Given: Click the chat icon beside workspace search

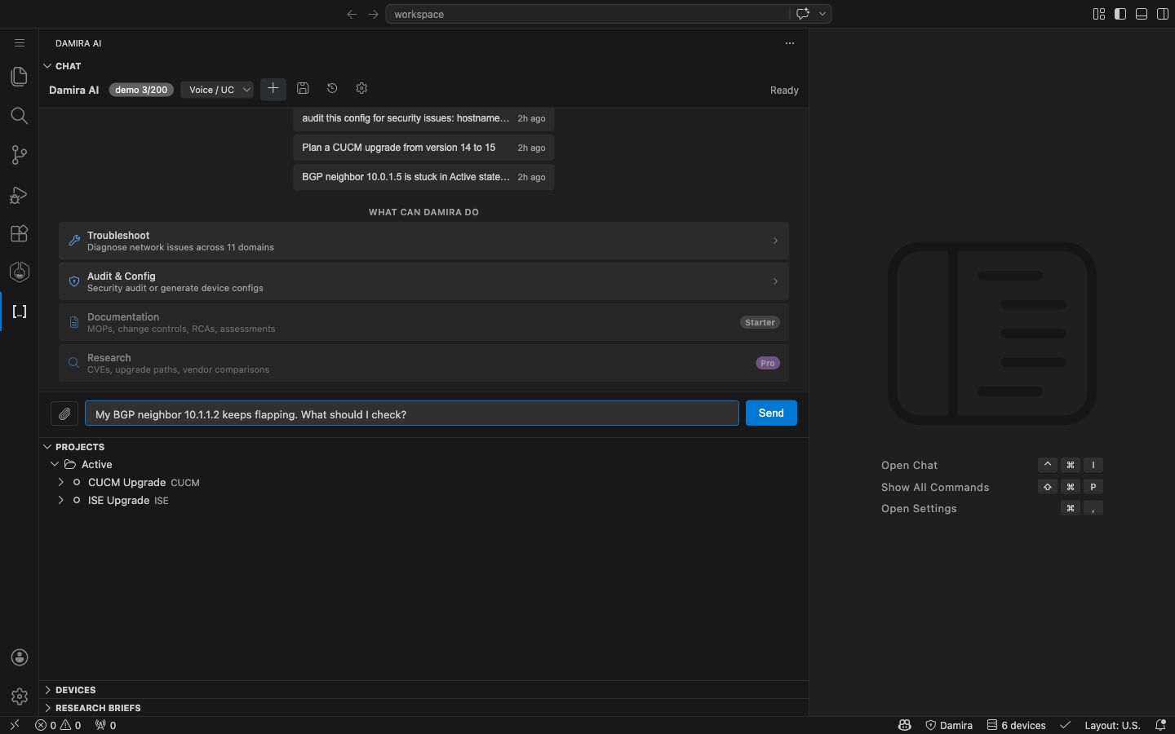Looking at the screenshot, I should click(x=803, y=14).
